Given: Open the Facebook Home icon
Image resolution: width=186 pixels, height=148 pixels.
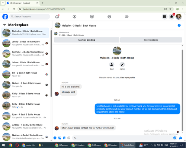Looking at the screenshot, I should coord(57,17).
